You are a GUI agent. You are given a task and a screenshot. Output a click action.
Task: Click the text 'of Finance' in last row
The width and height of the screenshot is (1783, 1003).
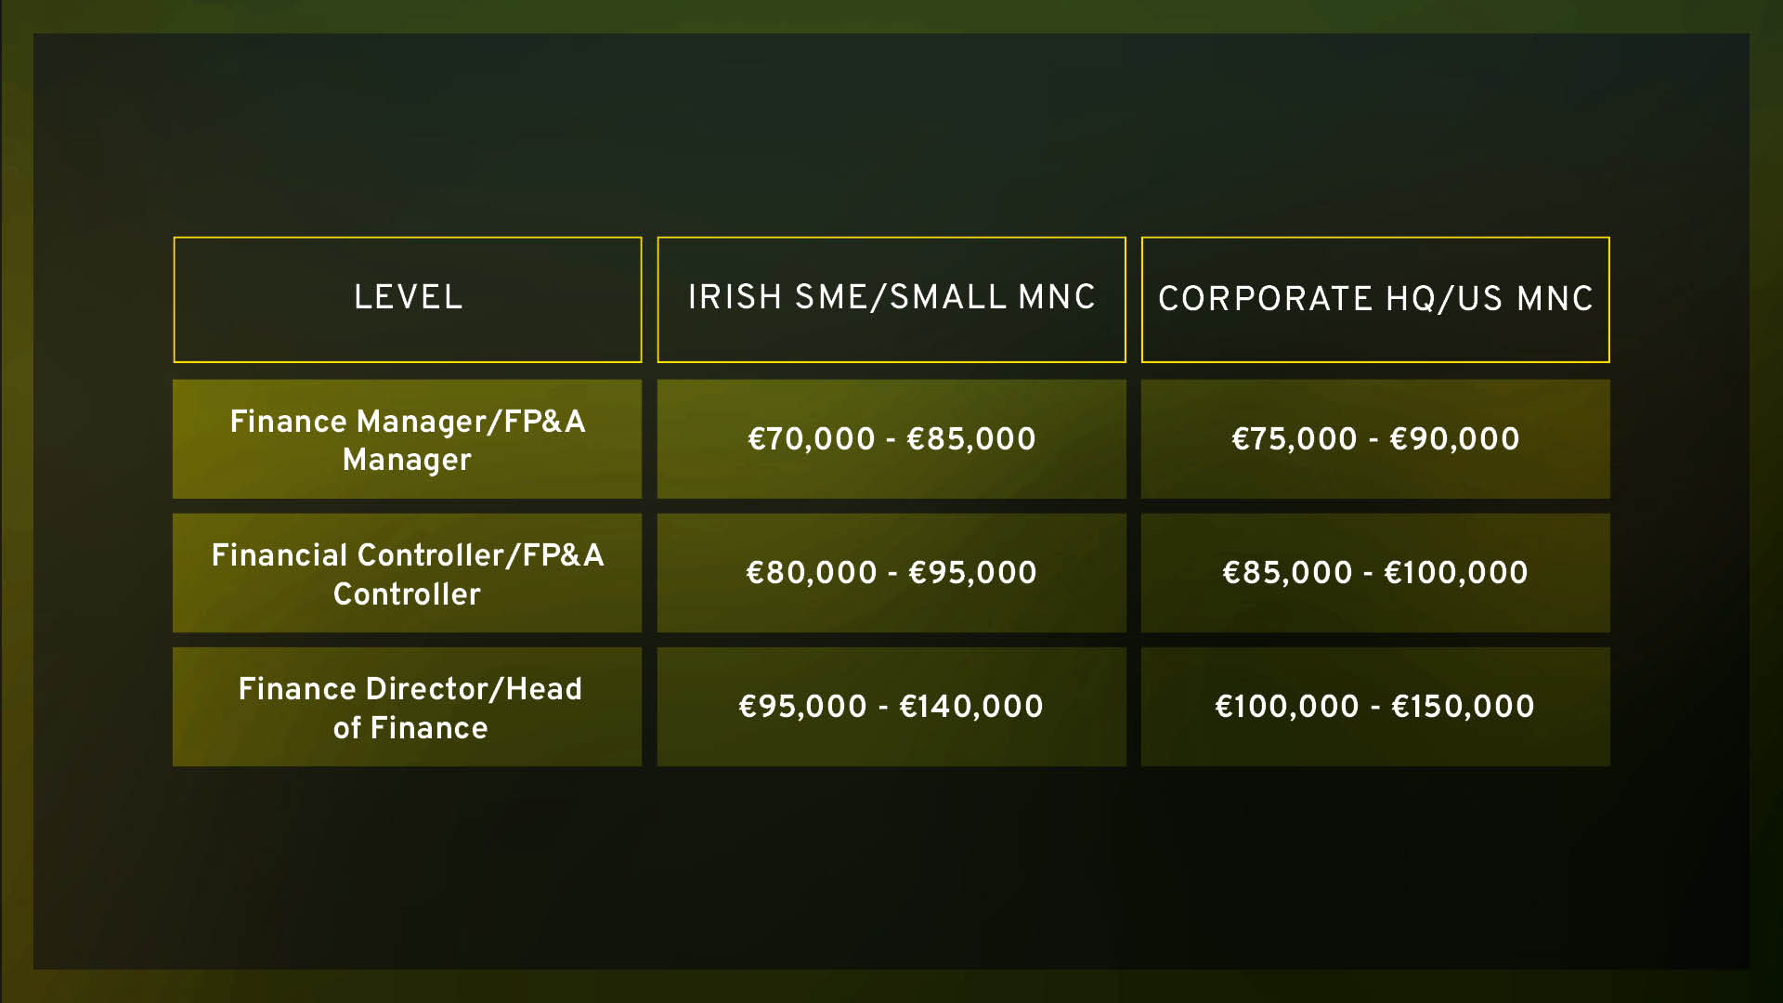[410, 728]
